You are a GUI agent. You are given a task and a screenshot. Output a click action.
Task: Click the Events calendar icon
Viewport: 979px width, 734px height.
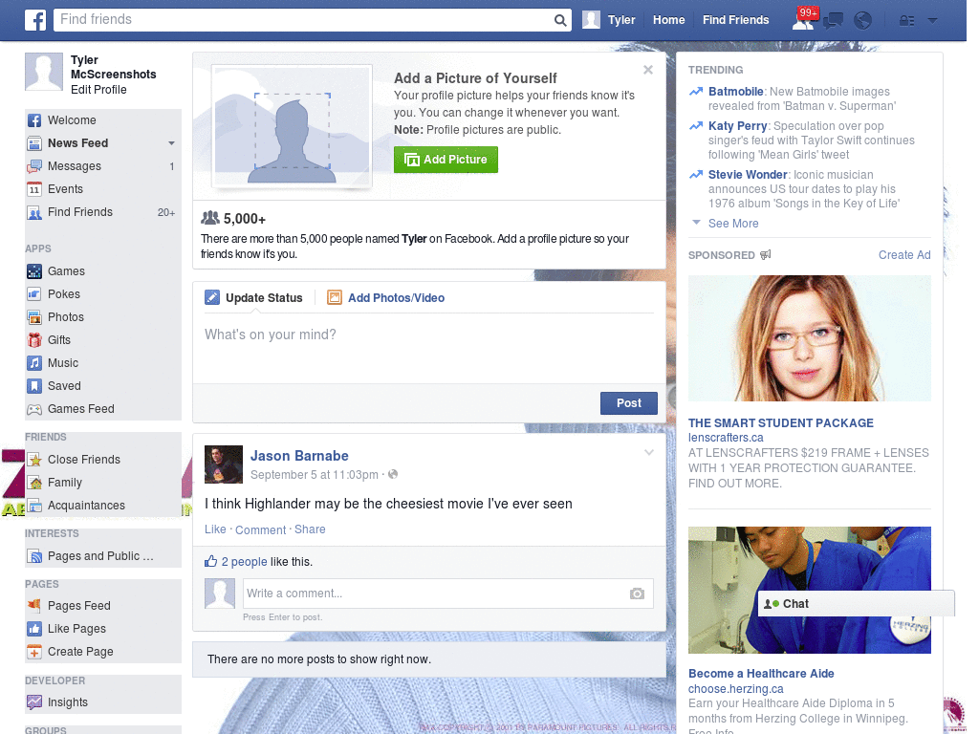pyautogui.click(x=34, y=190)
